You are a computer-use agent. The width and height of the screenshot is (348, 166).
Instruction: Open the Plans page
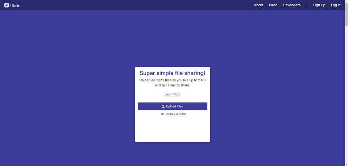pos(273,5)
